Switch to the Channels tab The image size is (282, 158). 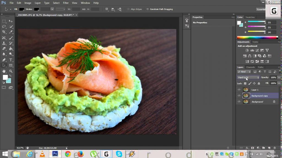[250, 67]
